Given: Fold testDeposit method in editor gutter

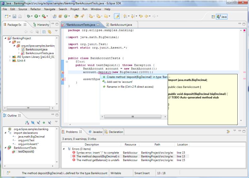Looking at the screenshot, I should pos(67,62).
